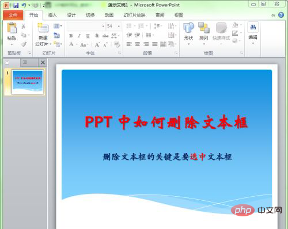Screen dimensions: 288x229
Task: Open the 幻灯片放映 ribbon tab
Action: pos(134,15)
